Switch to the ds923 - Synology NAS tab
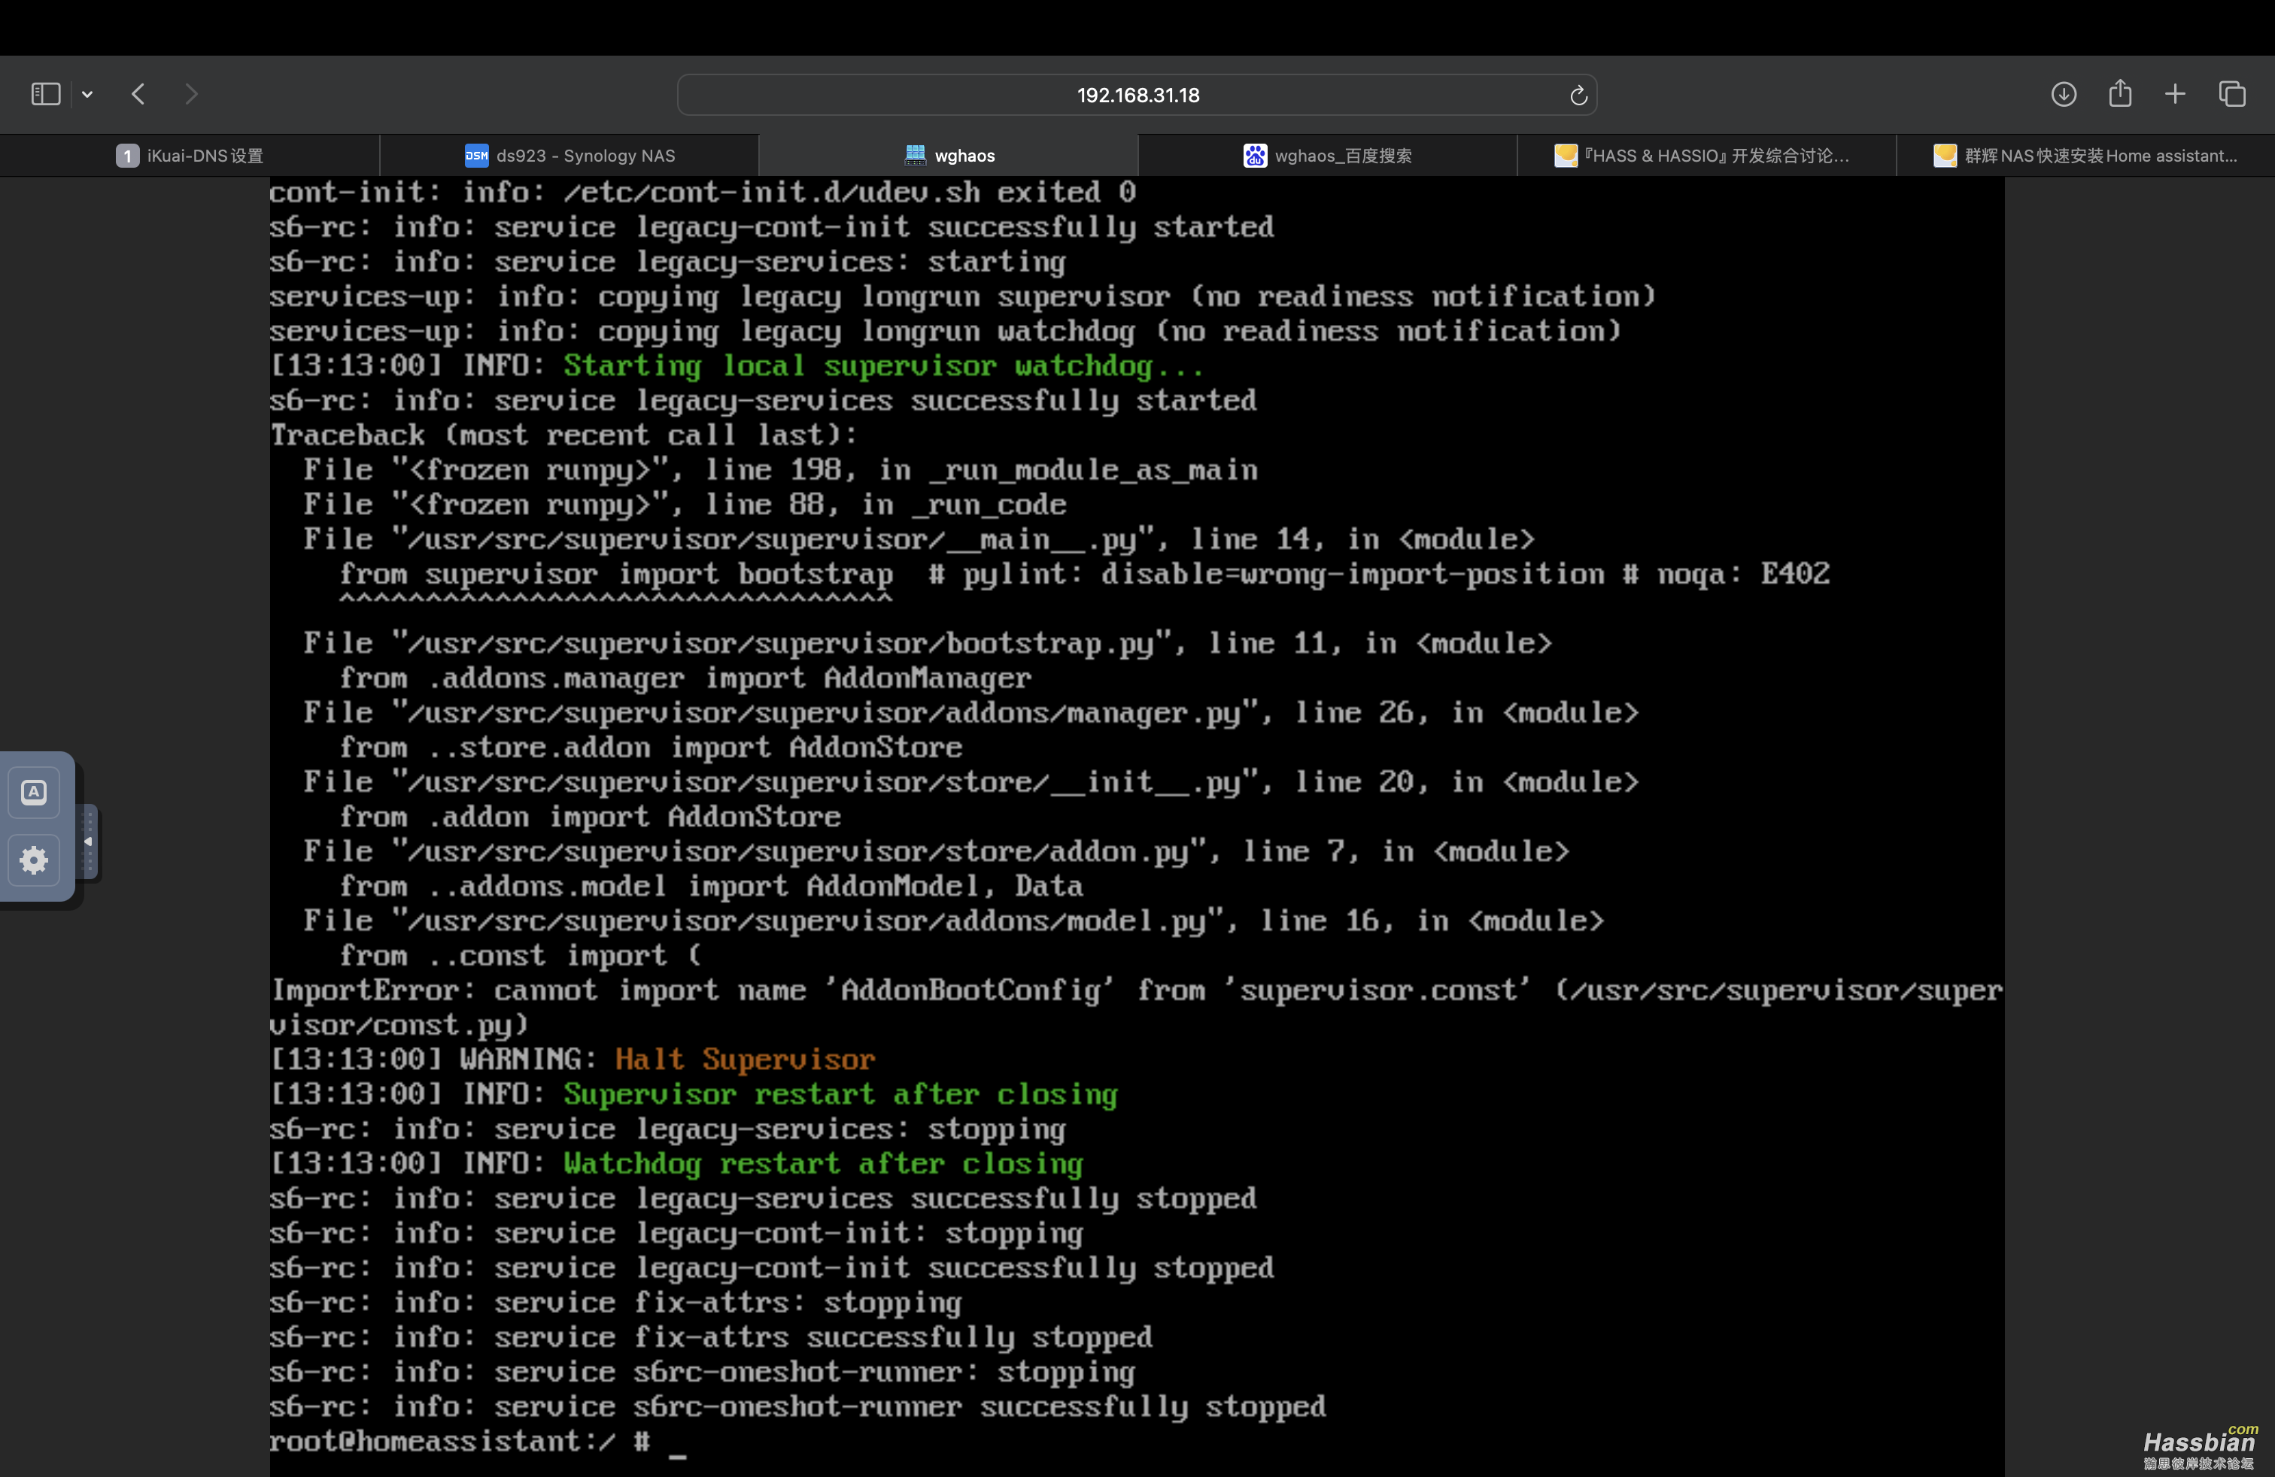Screen dimensions: 2275x1477 (x=569, y=156)
